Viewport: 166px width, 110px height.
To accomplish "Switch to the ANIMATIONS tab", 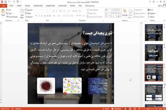I will pos(50,6).
